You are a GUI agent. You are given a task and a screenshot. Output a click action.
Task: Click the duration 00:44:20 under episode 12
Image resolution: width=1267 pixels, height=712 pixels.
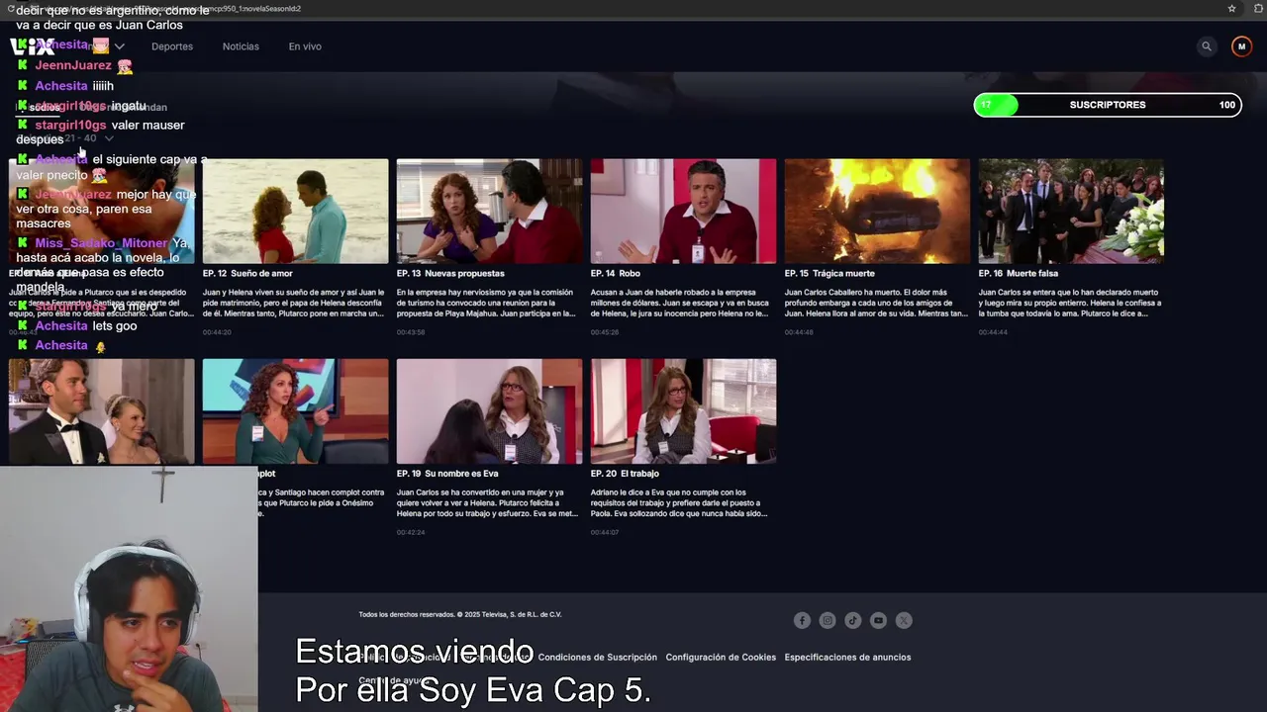pyautogui.click(x=217, y=332)
